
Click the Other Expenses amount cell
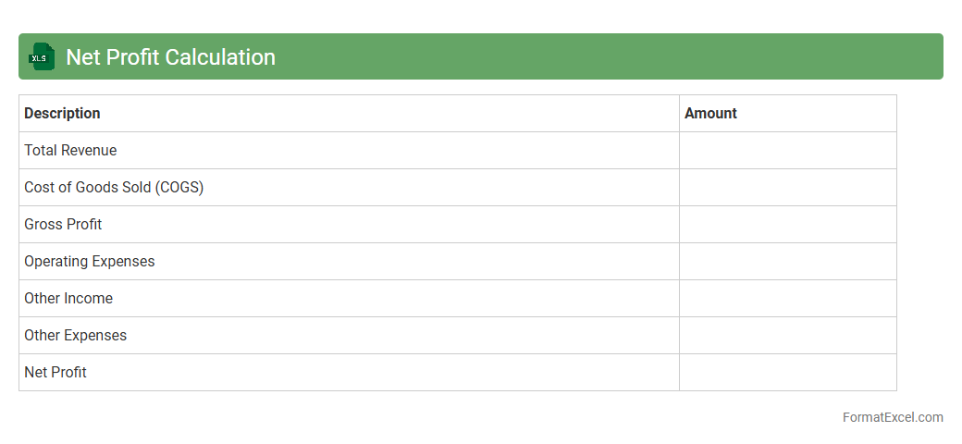point(787,336)
